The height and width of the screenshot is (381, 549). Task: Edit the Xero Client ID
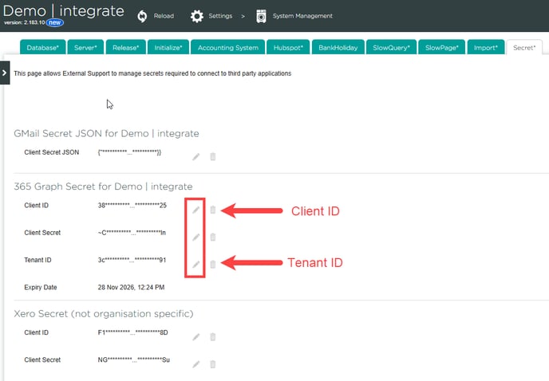point(196,336)
